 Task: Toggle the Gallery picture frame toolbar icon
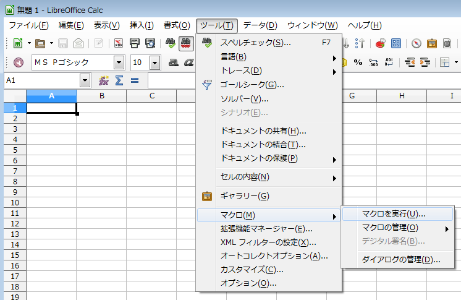coord(432,43)
